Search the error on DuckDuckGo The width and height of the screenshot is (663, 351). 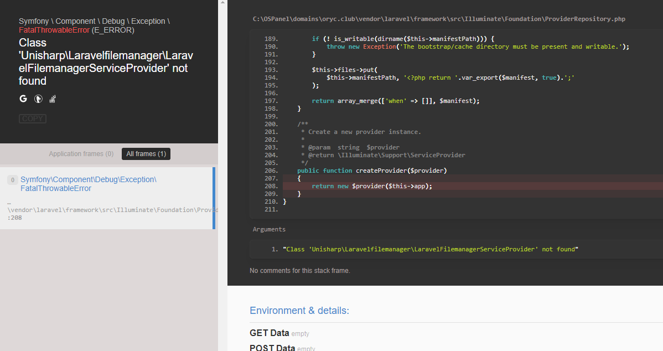(x=38, y=98)
